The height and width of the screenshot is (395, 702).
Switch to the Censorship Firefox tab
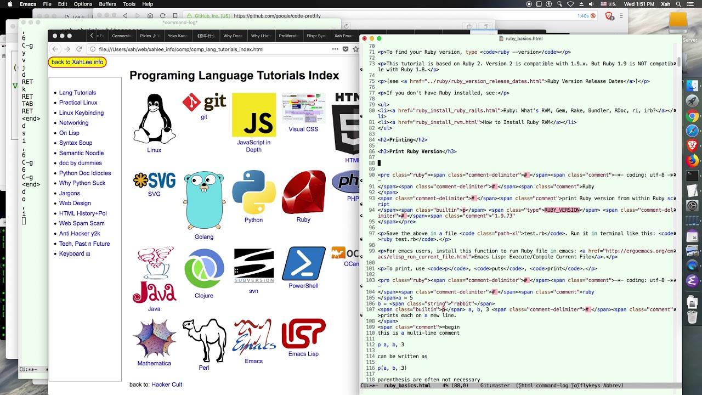(x=122, y=36)
